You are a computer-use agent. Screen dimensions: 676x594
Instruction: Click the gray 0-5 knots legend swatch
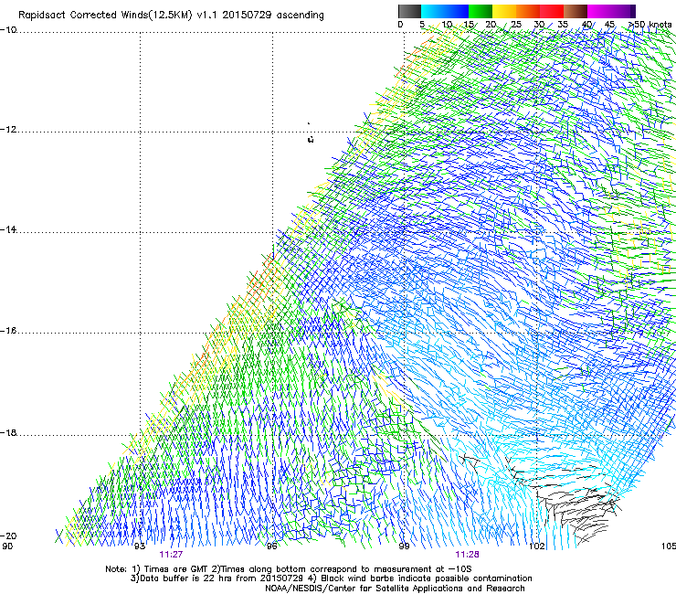pyautogui.click(x=409, y=11)
